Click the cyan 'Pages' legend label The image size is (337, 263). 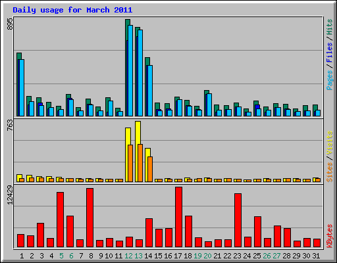pos(330,80)
